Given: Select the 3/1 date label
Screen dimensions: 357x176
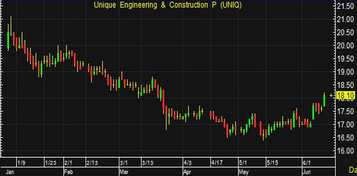Looking at the screenshot, I should coord(124,163).
